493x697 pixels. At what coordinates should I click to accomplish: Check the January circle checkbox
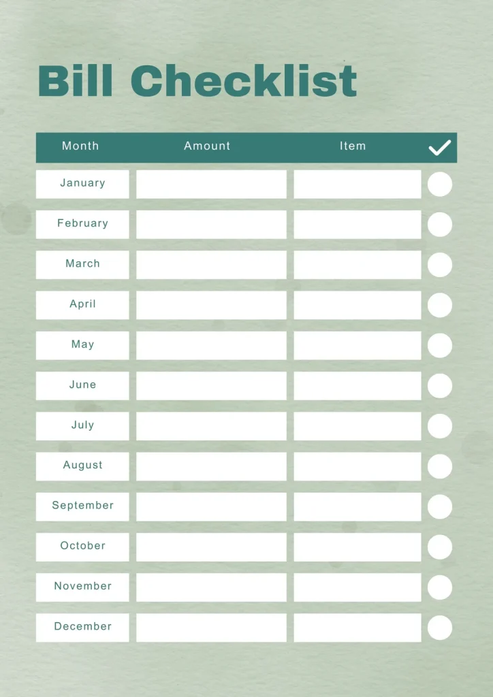440,184
